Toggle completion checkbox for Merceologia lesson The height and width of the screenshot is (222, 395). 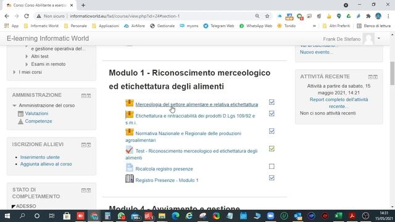[272, 102]
